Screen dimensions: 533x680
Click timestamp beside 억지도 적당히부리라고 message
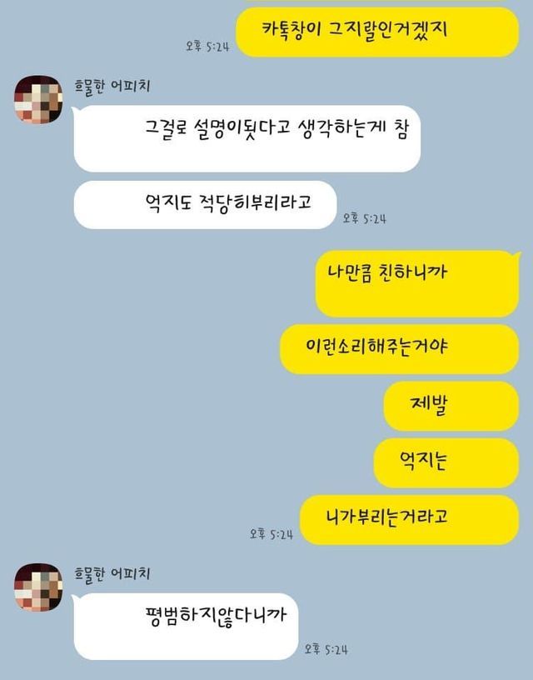(x=365, y=218)
